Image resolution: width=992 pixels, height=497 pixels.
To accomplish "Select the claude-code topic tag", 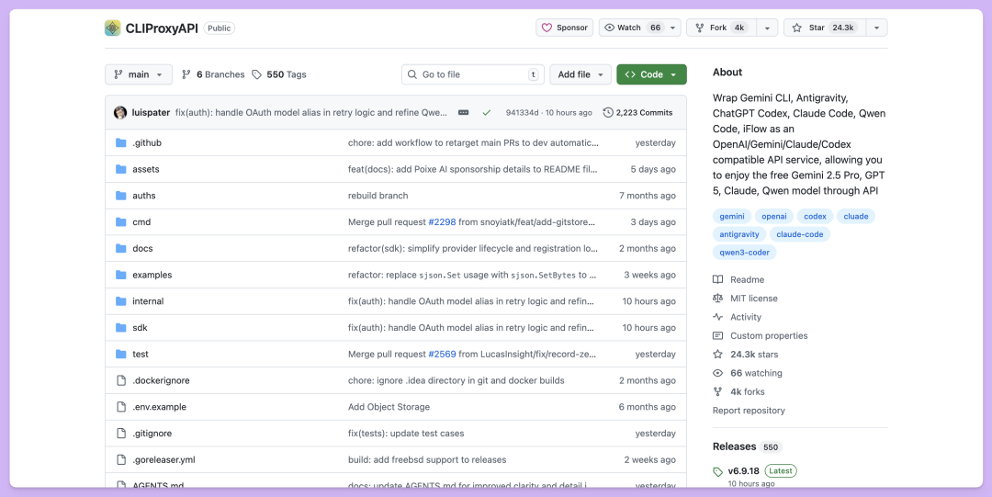I will coord(799,234).
